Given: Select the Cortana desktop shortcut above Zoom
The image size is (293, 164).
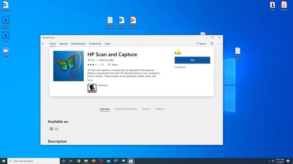Looking at the screenshot, I should click(x=6, y=37).
